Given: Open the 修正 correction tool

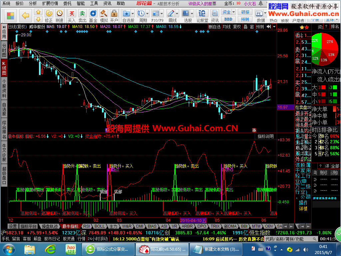Looking at the screenshot, I should [x=49, y=16].
